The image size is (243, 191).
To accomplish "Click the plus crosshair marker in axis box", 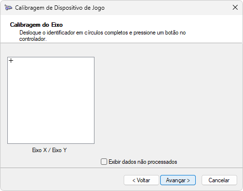I will (11, 61).
